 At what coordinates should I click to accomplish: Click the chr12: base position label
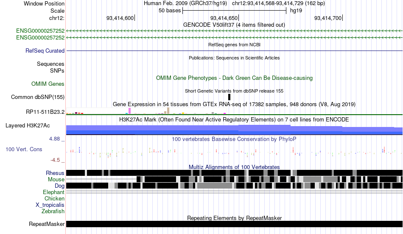57,18
